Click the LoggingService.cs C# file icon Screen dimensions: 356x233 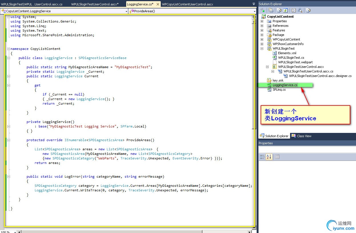pyautogui.click(x=269, y=85)
